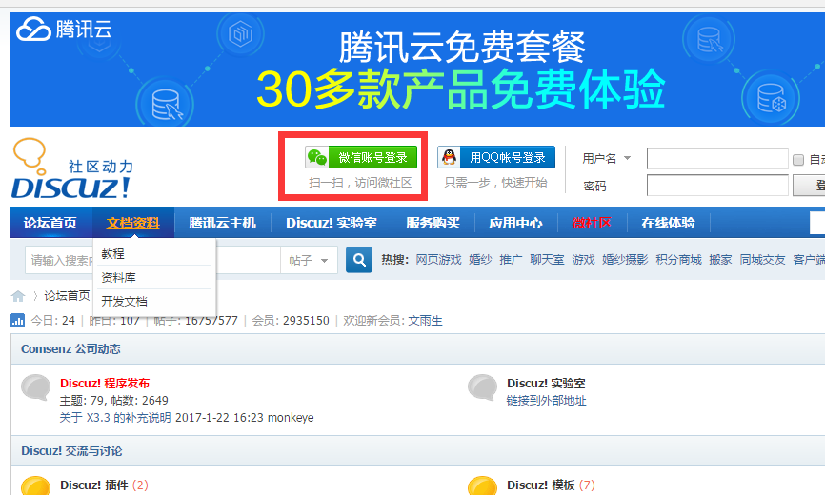Click the Tencent Cloud logo in banner

point(64,29)
